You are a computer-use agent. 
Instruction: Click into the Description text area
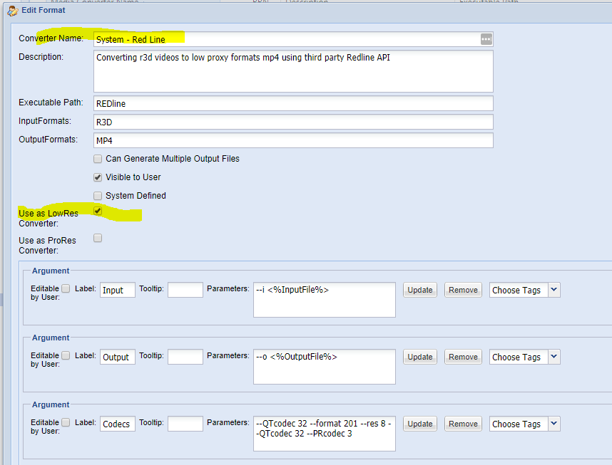tap(293, 71)
